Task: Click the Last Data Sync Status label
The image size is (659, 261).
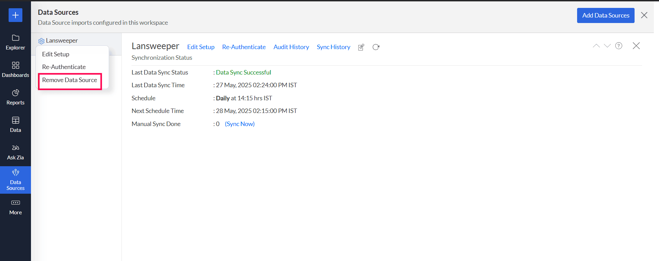Action: pos(160,72)
